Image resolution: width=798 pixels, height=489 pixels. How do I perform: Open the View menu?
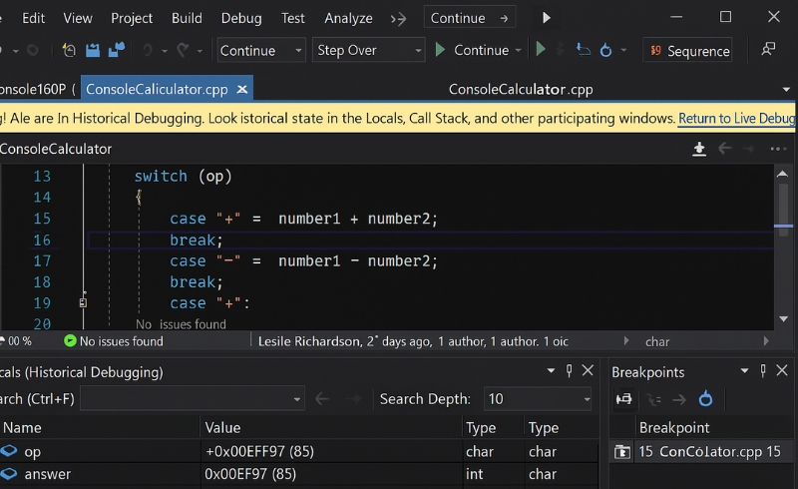(78, 18)
